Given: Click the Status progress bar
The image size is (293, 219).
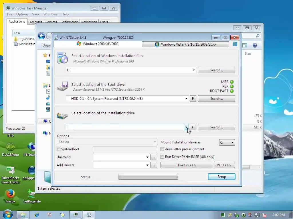Looking at the screenshot, I should point(148,177).
